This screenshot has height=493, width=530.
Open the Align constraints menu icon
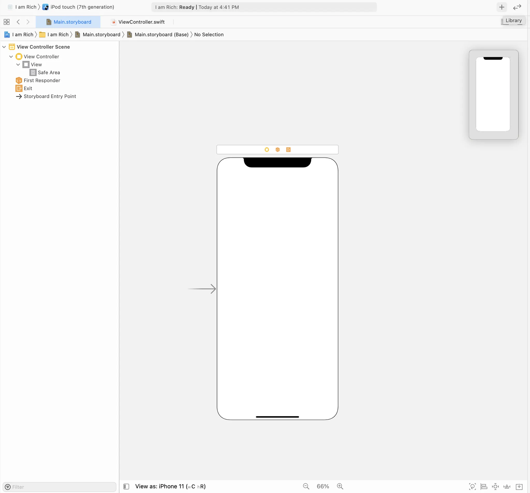point(484,487)
